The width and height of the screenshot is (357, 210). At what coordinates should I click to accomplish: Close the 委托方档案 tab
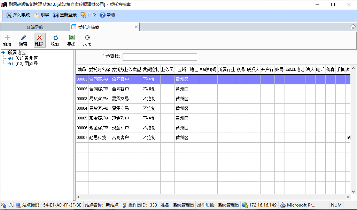click(136, 27)
